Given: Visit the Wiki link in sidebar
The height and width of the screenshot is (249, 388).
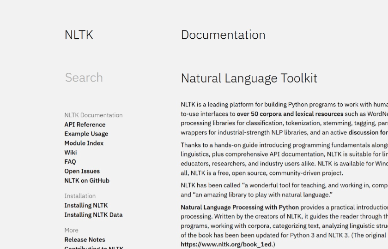Looking at the screenshot, I should [x=71, y=153].
